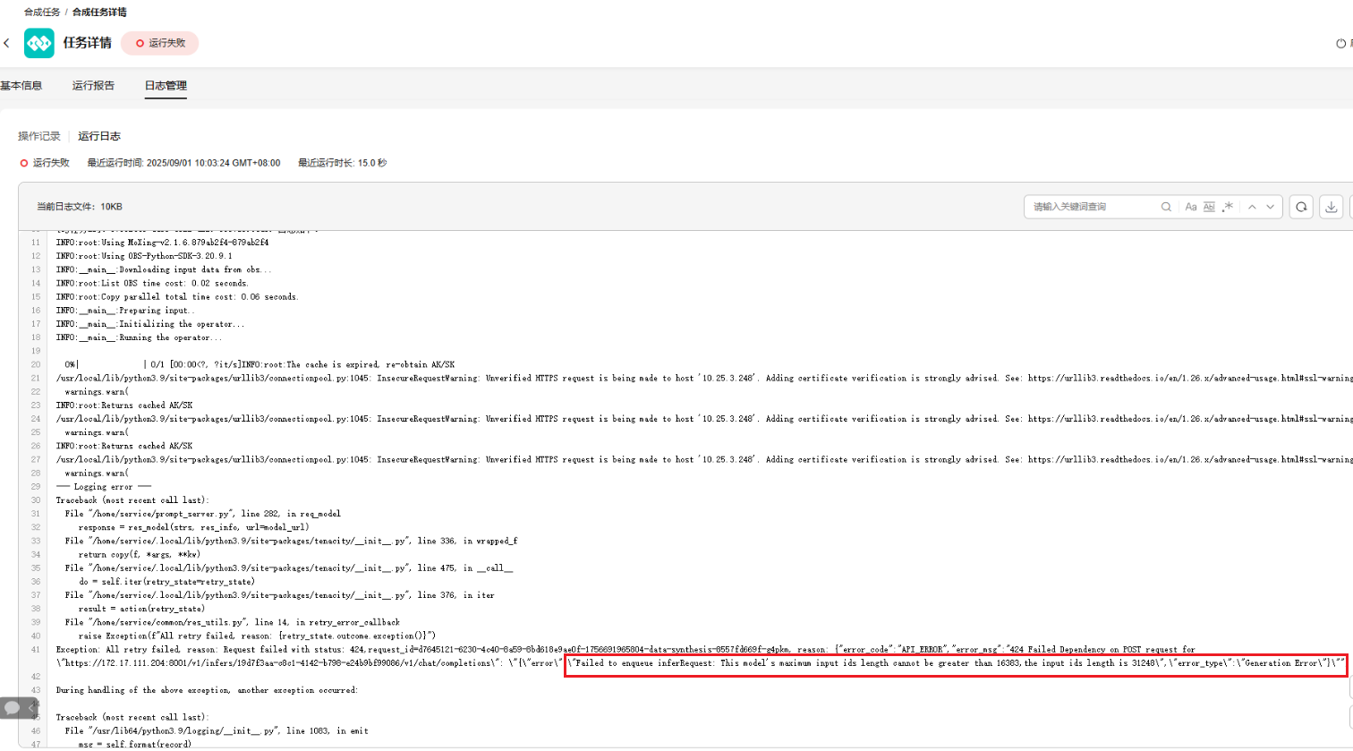
Task: Go back using the left arrow
Action: 7,43
